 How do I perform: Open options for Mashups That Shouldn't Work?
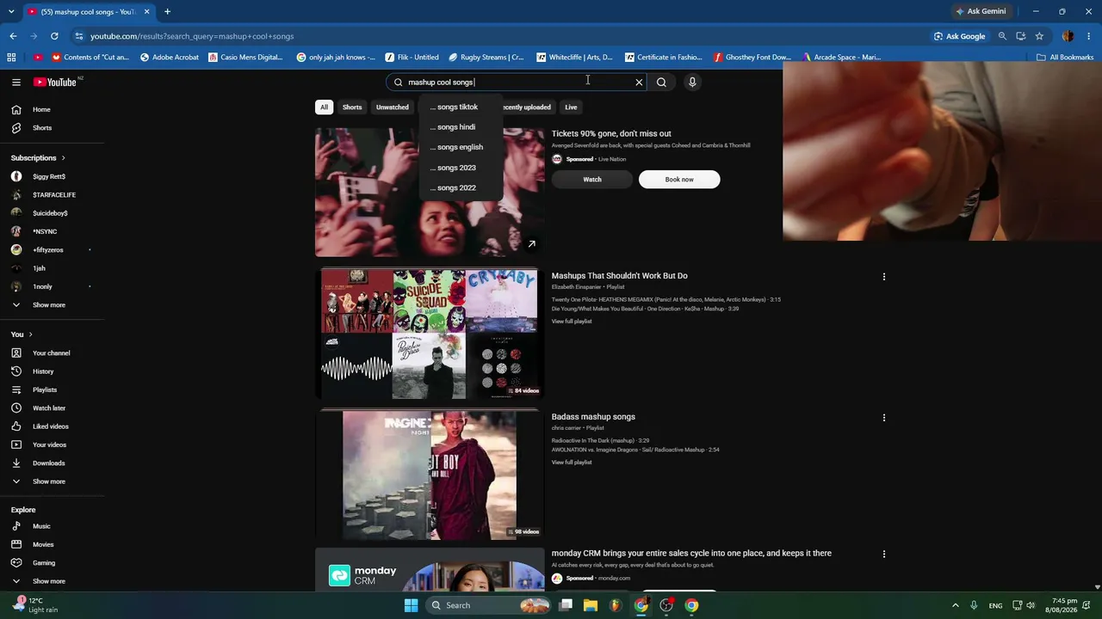click(x=883, y=277)
